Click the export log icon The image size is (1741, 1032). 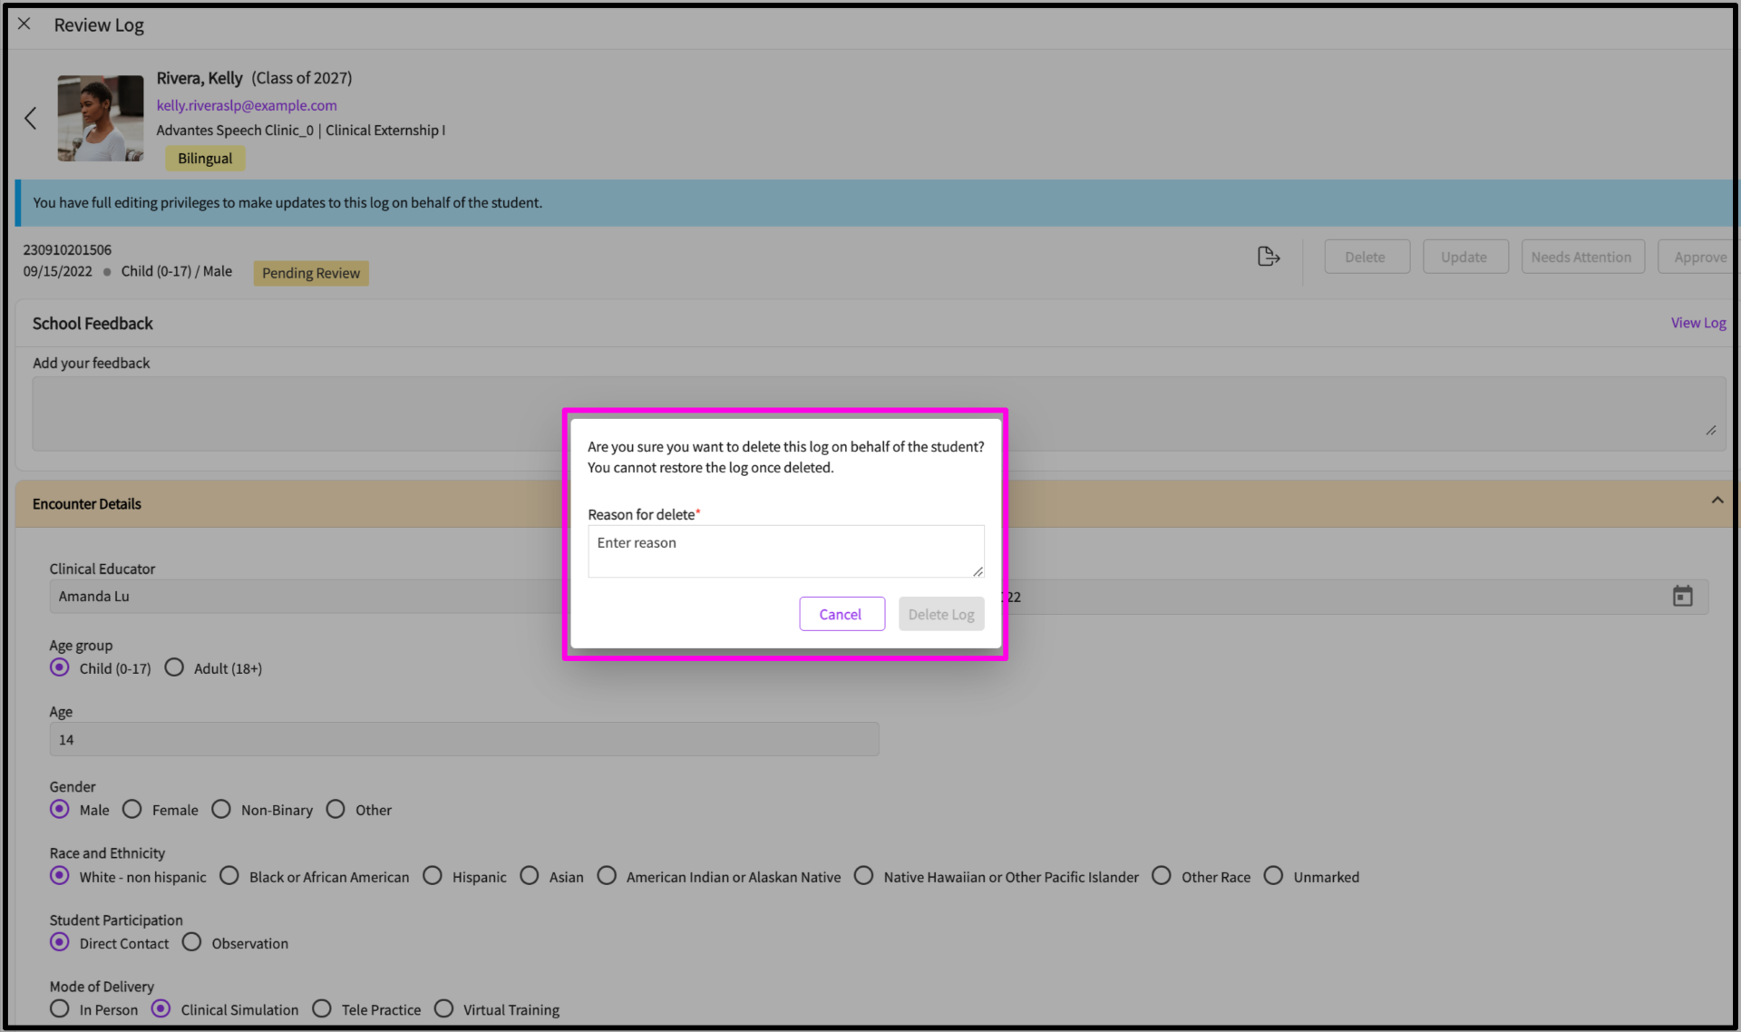(1269, 257)
